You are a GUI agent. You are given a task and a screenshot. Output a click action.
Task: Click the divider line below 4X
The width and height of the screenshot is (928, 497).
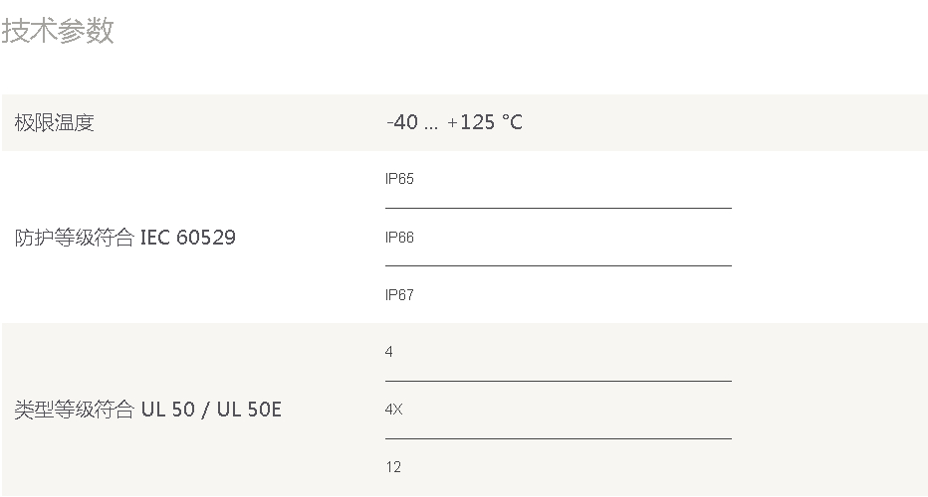(x=559, y=438)
